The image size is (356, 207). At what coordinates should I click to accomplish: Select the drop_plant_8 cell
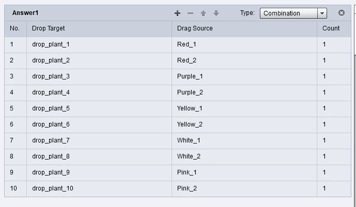click(51, 156)
